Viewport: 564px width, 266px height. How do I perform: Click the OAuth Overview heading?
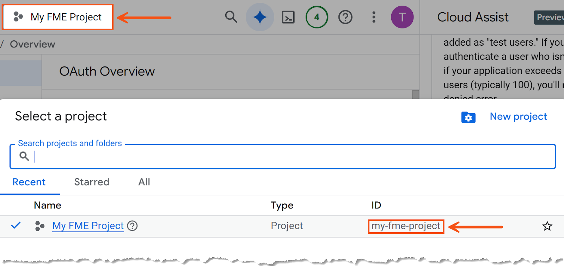(x=107, y=71)
